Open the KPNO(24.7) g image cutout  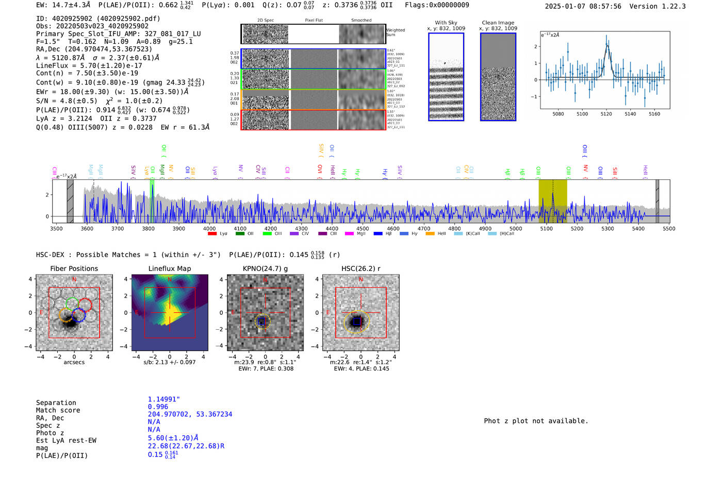tap(265, 313)
